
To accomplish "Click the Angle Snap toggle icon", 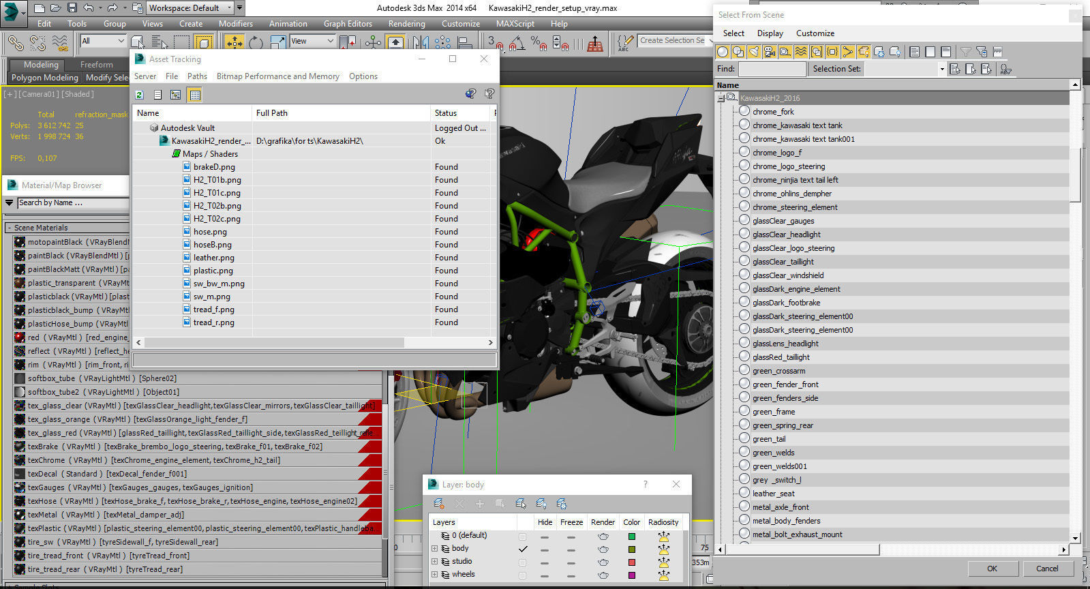I will click(x=517, y=43).
